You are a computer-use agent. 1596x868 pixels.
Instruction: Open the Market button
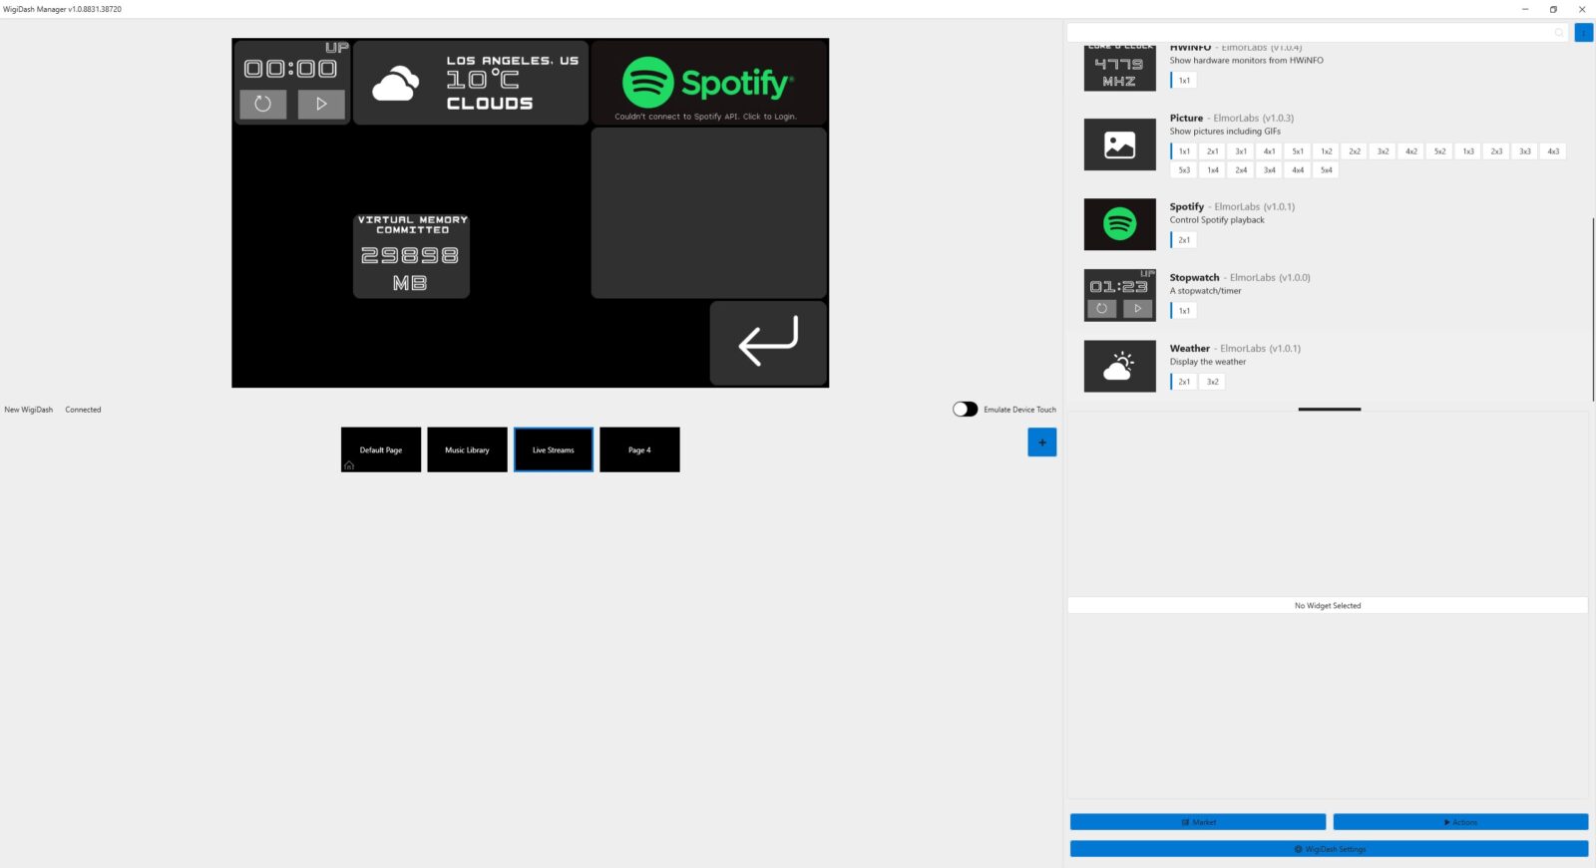coord(1197,822)
